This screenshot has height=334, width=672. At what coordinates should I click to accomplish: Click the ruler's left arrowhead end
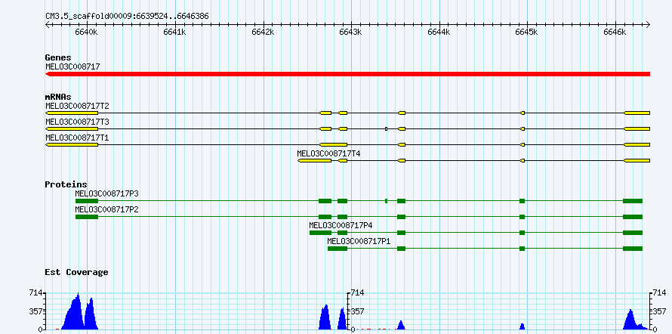pos(47,24)
